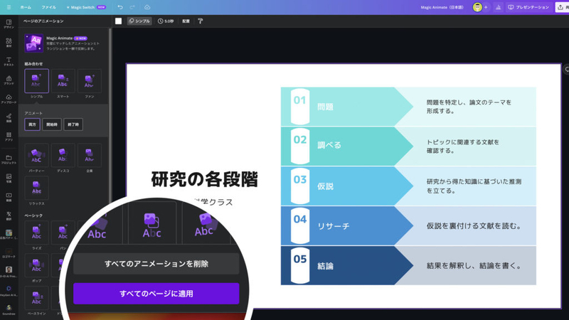Viewport: 569px width, 320px height.
Task: Open the 配置 position menu
Action: click(186, 21)
